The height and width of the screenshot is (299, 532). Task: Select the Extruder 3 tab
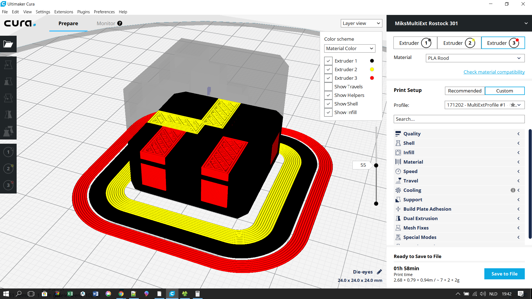tap(503, 43)
